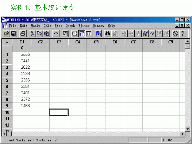This screenshot has height=144, width=192.
Task: Open the Calc menu
Action: (47, 26)
